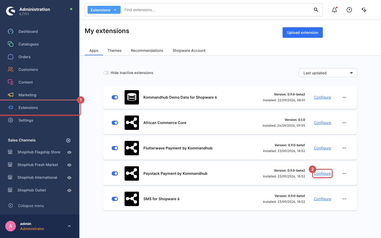Open Dashboard menu entry label

point(28,31)
